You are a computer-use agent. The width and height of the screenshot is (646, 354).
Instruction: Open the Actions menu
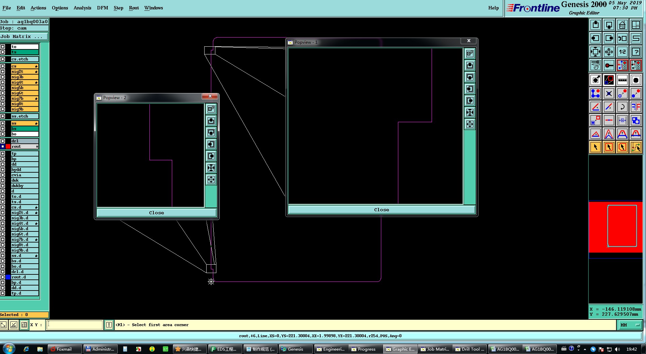[38, 8]
